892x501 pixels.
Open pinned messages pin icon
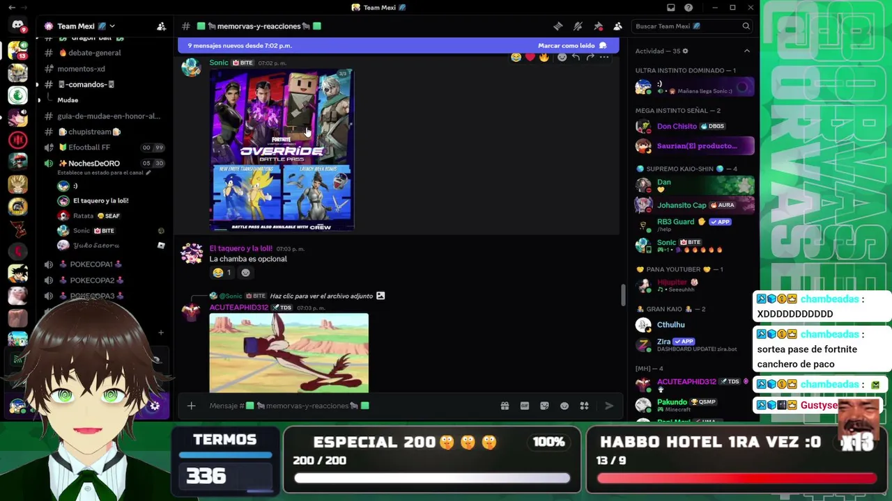point(598,26)
